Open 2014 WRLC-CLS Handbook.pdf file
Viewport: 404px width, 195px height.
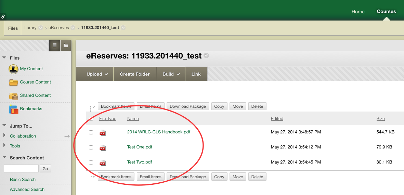(x=159, y=132)
